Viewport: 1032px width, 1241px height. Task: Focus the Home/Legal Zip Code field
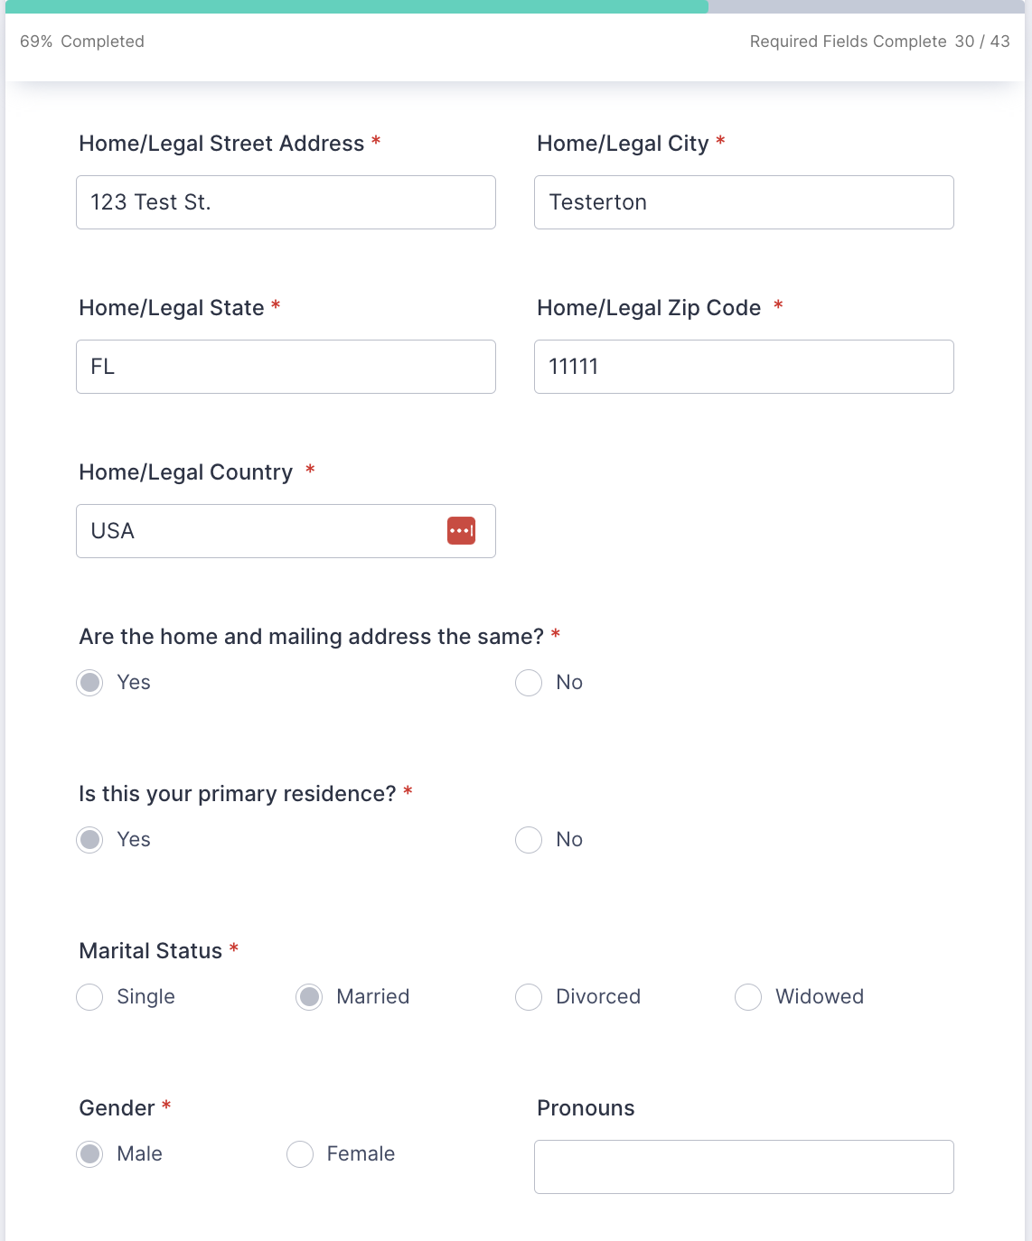tap(744, 367)
